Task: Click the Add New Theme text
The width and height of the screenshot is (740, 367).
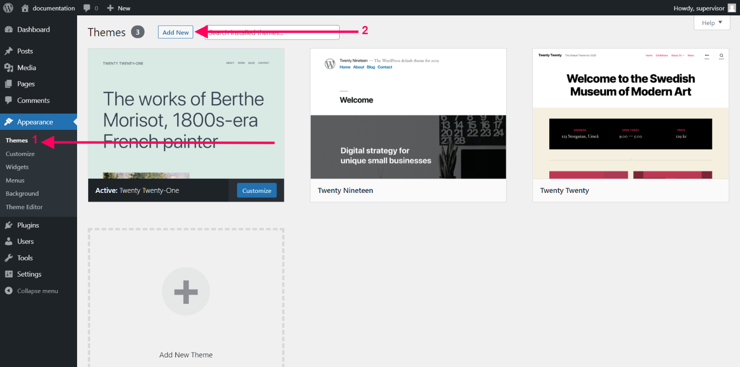Action: [186, 355]
